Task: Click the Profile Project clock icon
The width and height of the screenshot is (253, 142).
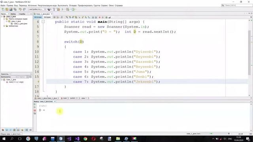Action: 73,9
